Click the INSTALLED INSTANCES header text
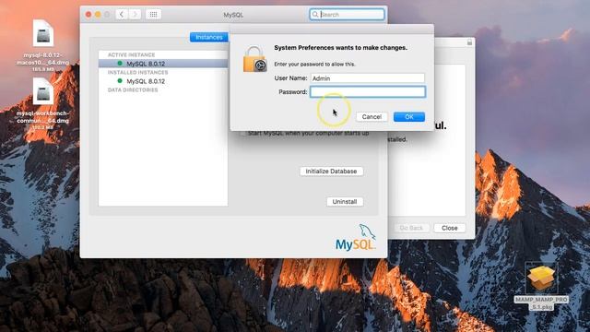This screenshot has width=590, height=332. [137, 72]
